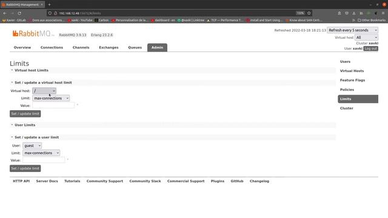Click the Log out button
This screenshot has width=388, height=218.
370,48
